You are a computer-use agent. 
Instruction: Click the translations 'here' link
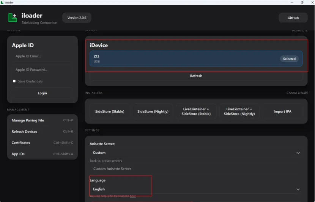(x=133, y=196)
